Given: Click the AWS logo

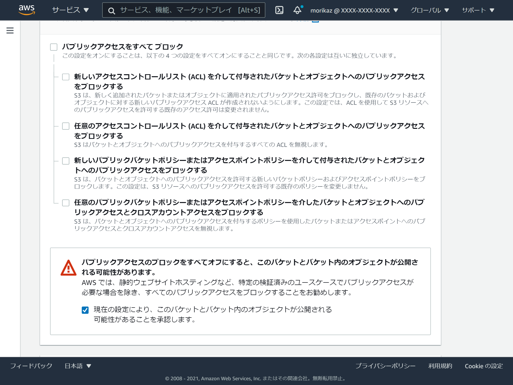Looking at the screenshot, I should point(27,10).
